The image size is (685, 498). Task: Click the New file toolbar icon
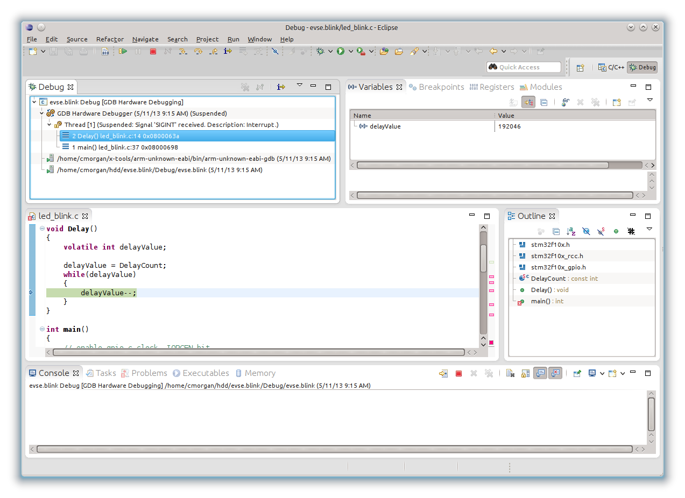pyautogui.click(x=33, y=51)
